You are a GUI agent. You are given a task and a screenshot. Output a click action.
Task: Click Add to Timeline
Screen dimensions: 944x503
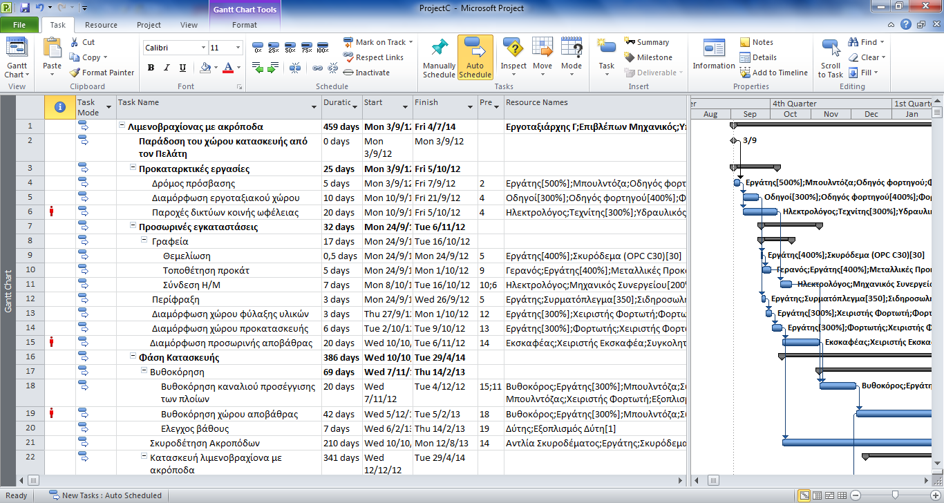[773, 73]
